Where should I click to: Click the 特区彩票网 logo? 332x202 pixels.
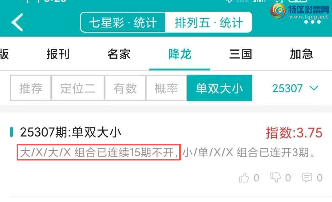pos(300,11)
